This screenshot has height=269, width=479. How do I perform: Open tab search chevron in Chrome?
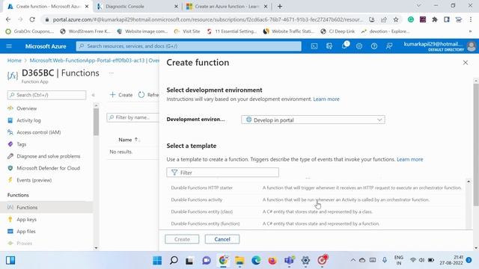point(419,6)
